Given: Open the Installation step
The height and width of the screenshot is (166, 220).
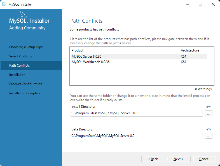Looking at the screenshot, I should click(x=17, y=75).
